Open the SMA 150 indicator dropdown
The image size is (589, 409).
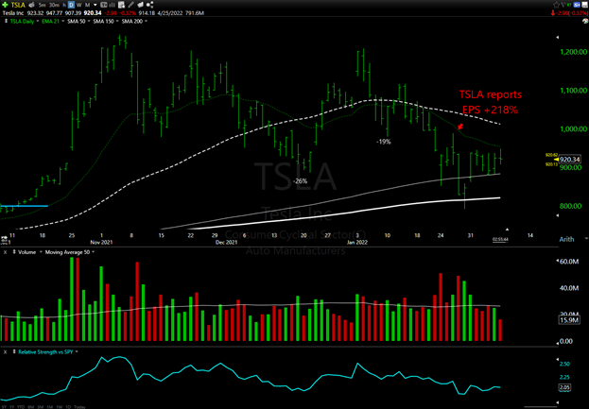[117, 22]
